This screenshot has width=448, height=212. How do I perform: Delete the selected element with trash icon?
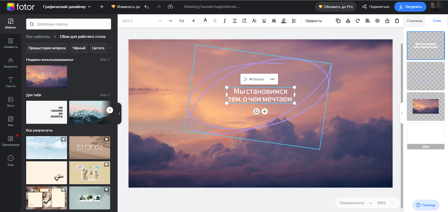tap(397, 21)
